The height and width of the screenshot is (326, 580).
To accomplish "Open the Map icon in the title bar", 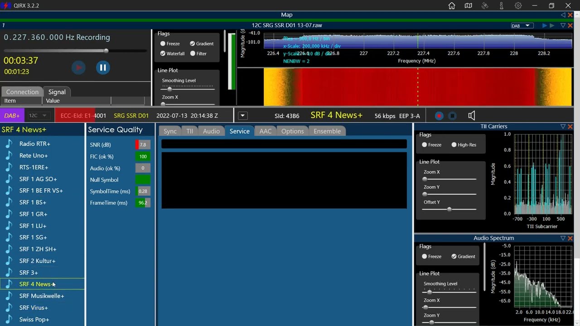I will coord(469,6).
